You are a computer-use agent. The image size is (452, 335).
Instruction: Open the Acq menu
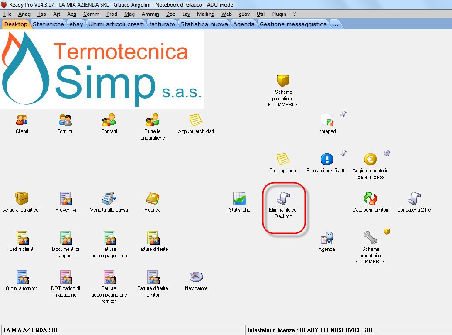click(72, 14)
